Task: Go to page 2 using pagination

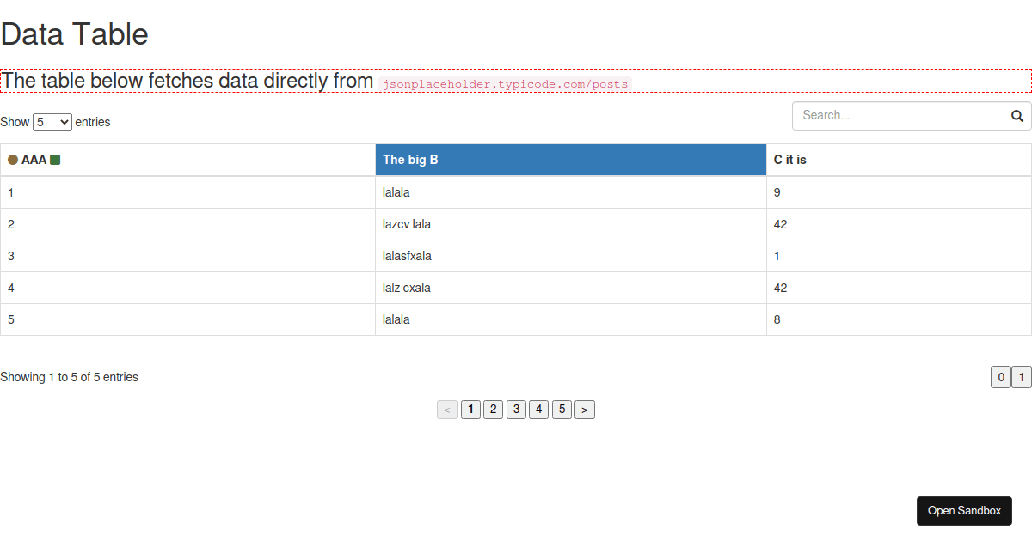Action: (493, 410)
